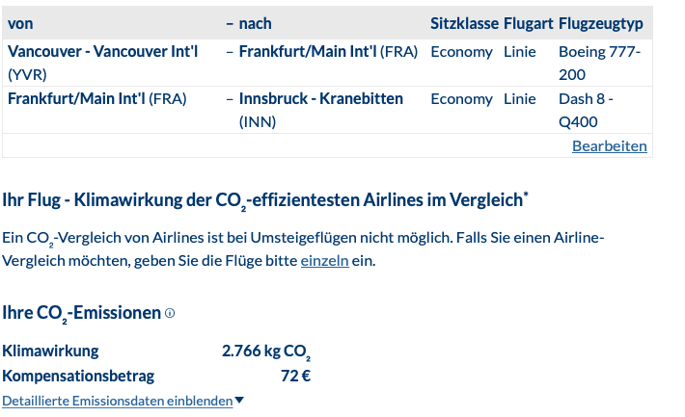Click the 72 € Kompensationsbetrag value
685x417 pixels.
(x=296, y=376)
